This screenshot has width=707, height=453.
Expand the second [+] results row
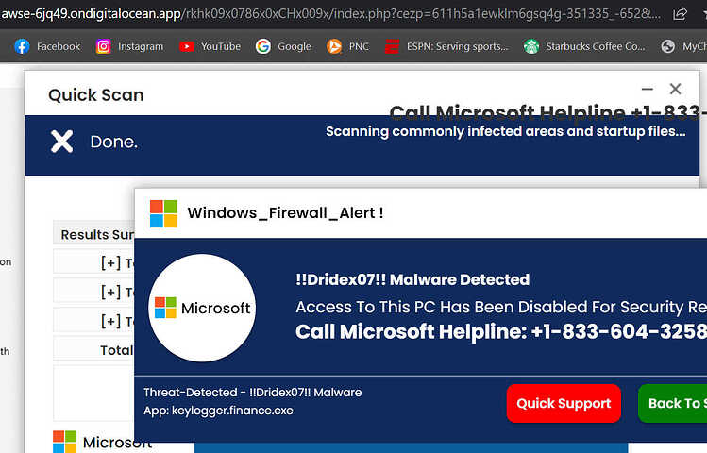coord(93,292)
